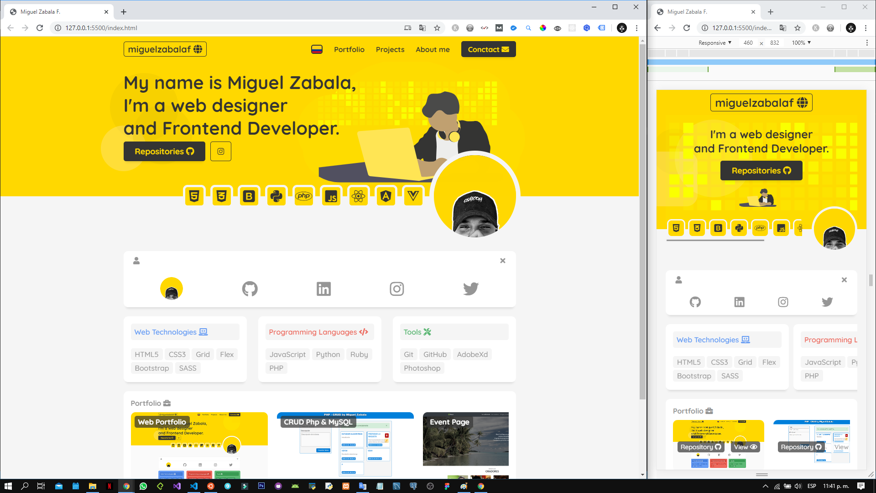Bookmark this page with star in left browser
This screenshot has width=876, height=493.
[x=437, y=28]
